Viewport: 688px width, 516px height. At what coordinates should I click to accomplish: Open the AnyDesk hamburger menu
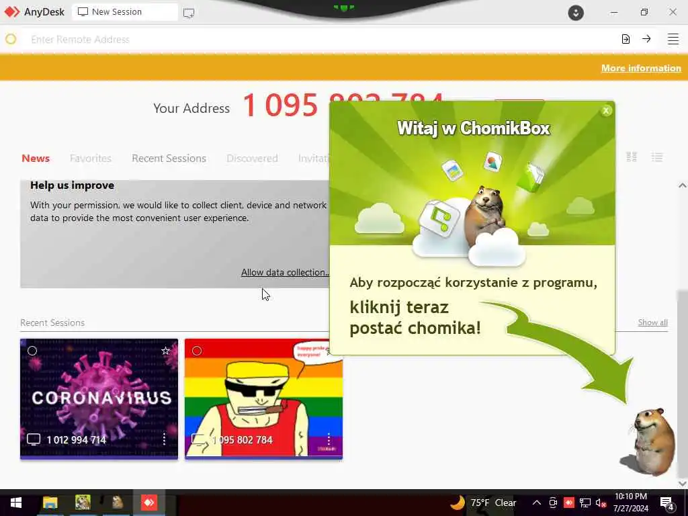coord(673,39)
